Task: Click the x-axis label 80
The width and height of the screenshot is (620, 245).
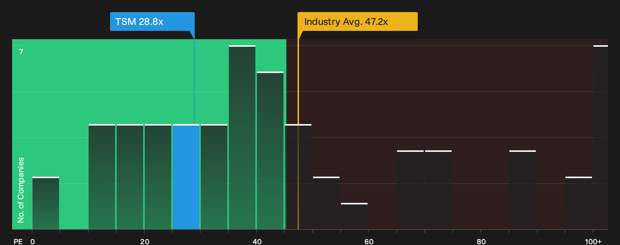Action: [481, 241]
